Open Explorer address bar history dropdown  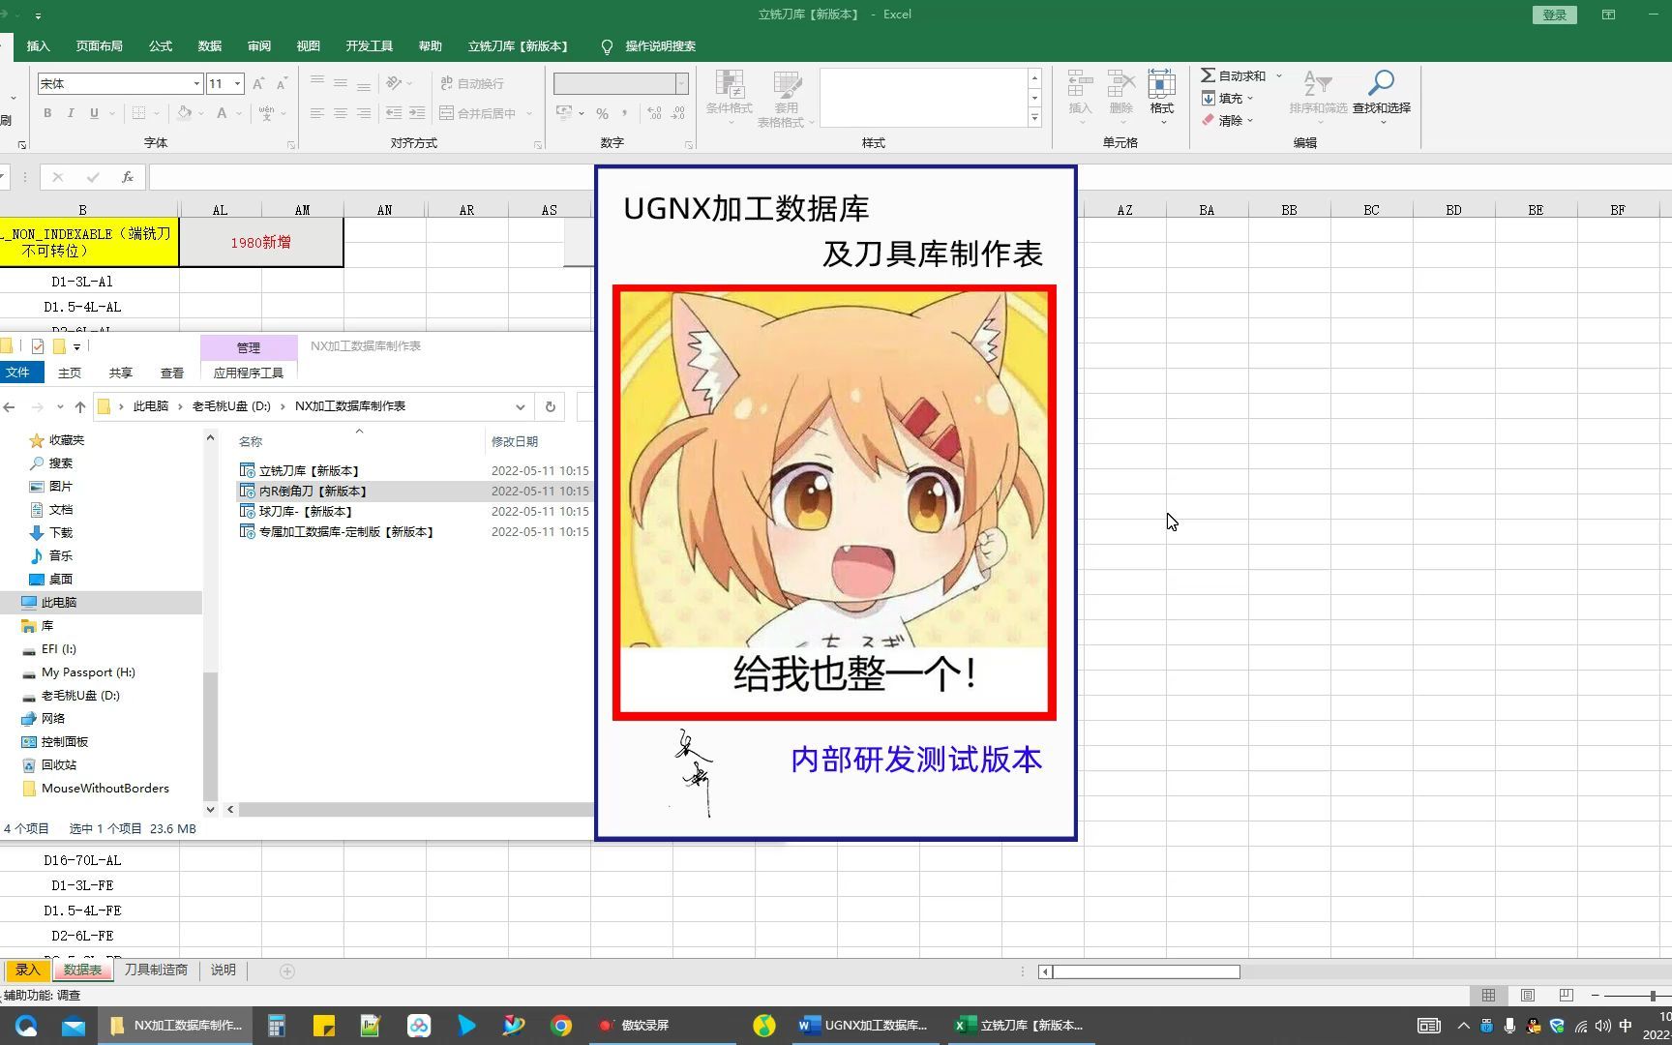[521, 406]
